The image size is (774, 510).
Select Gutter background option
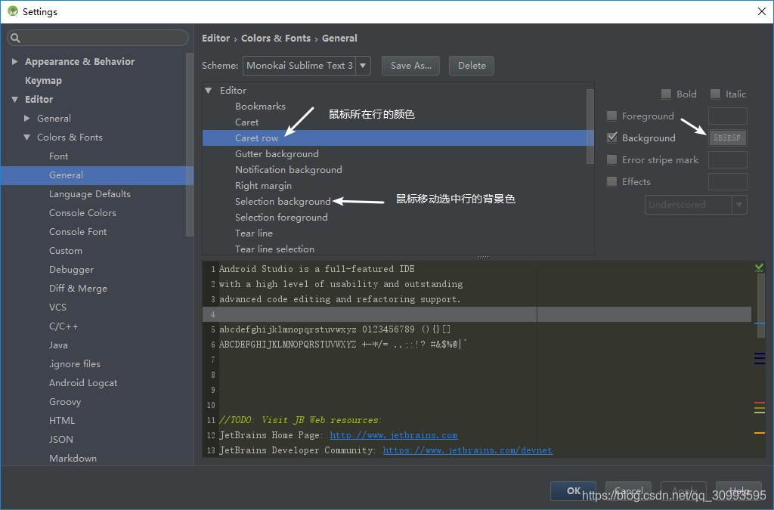click(277, 154)
